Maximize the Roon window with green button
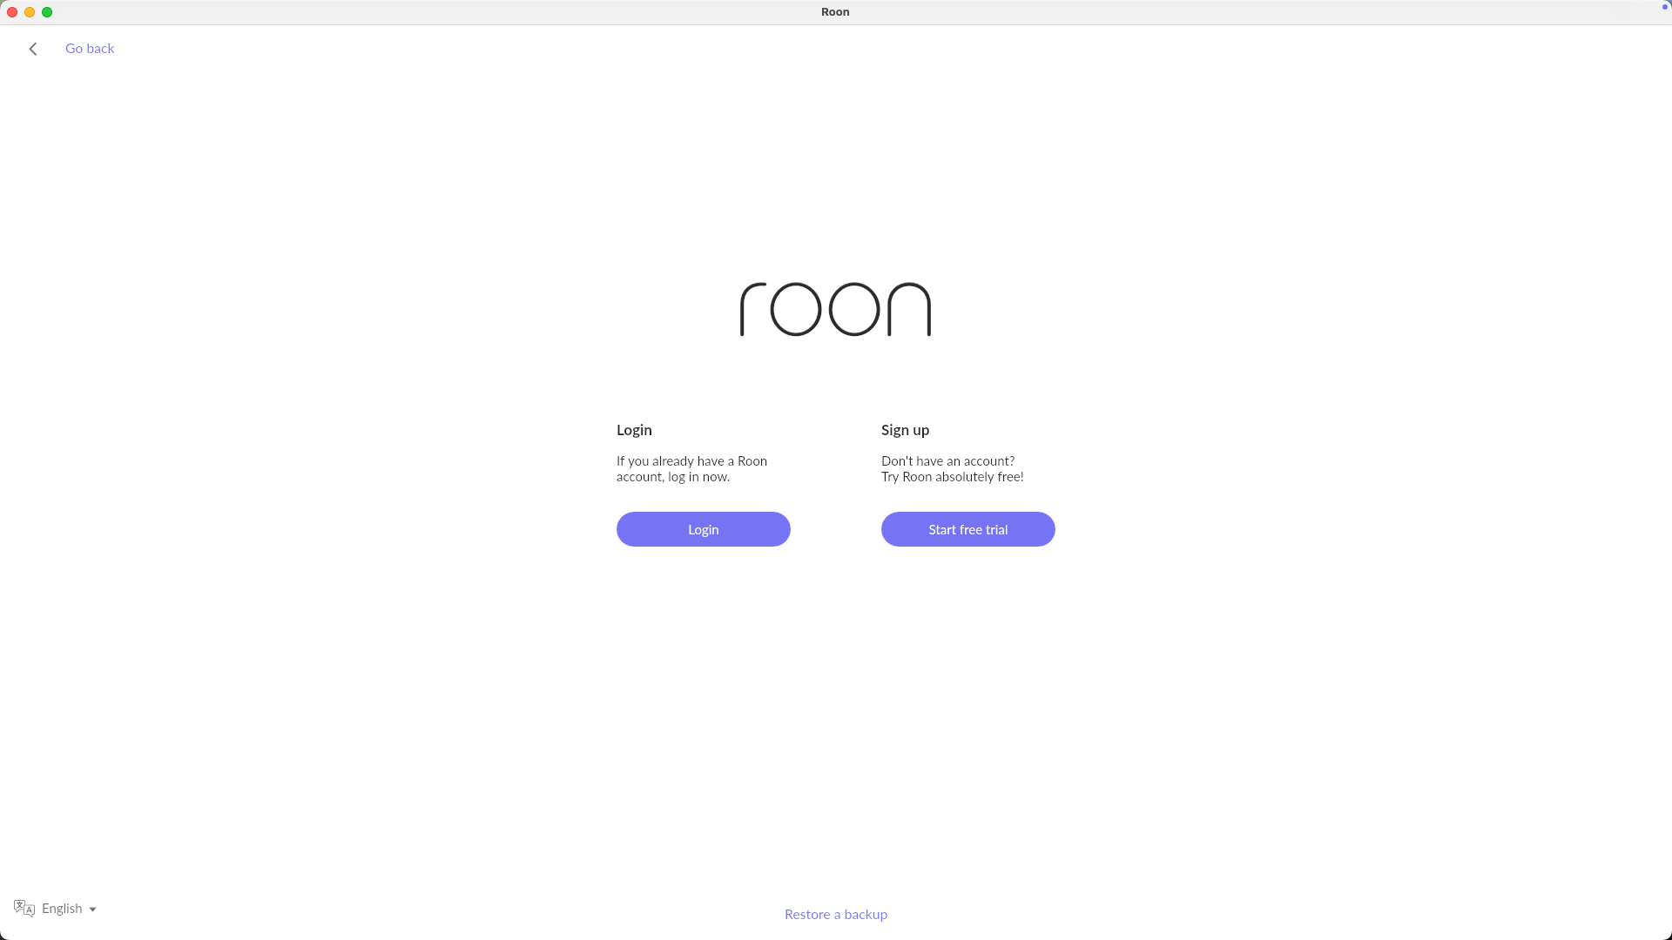 point(47,12)
